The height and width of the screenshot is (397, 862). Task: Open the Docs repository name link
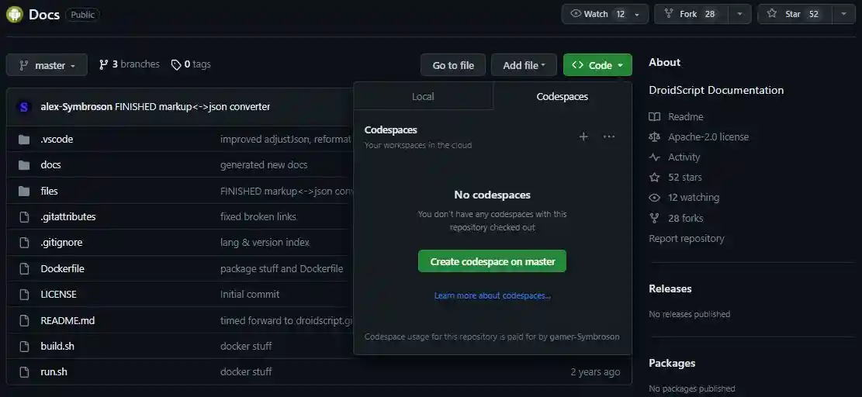click(x=44, y=14)
